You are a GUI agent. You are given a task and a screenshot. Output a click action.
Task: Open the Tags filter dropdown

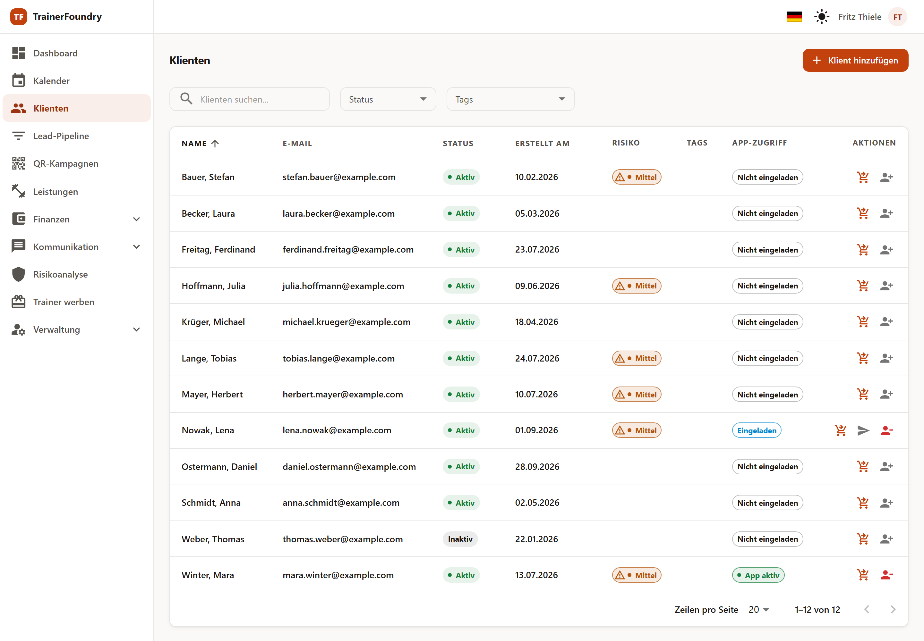point(510,99)
